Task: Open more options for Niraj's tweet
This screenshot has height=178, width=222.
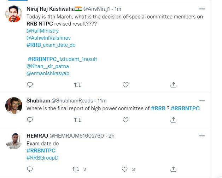Action: [202, 9]
